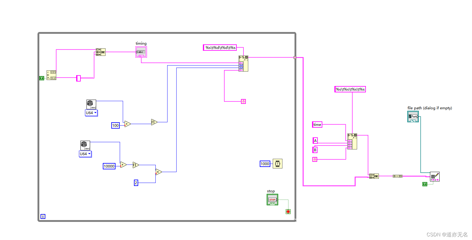
Task: Click the True constant under the spreadsheet node
Action: 424,184
